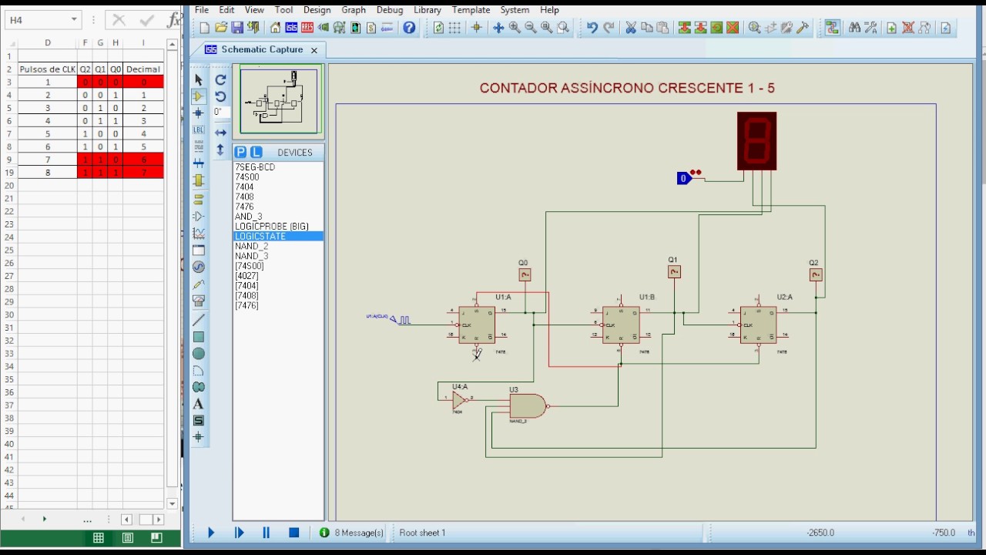Select the Wire Label mode tool
The height and width of the screenshot is (555, 986).
199,130
